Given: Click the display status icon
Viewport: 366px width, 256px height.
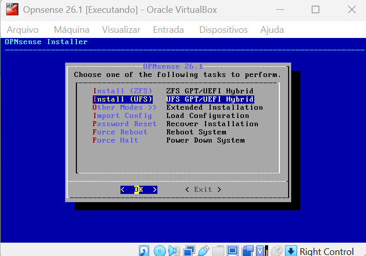Looking at the screenshot, I should point(233,251).
